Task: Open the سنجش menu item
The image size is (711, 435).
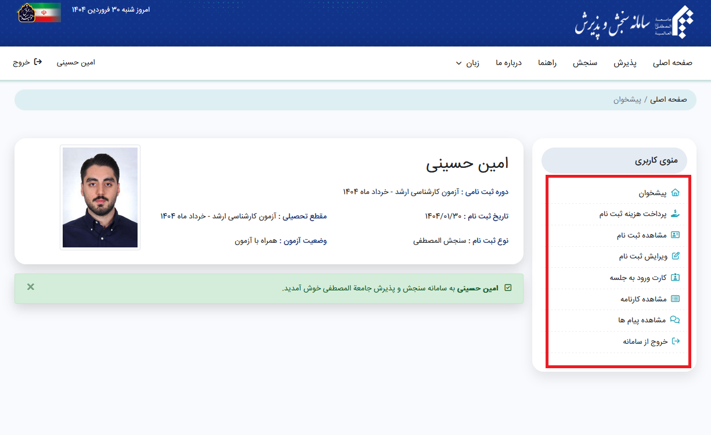Action: (x=585, y=63)
